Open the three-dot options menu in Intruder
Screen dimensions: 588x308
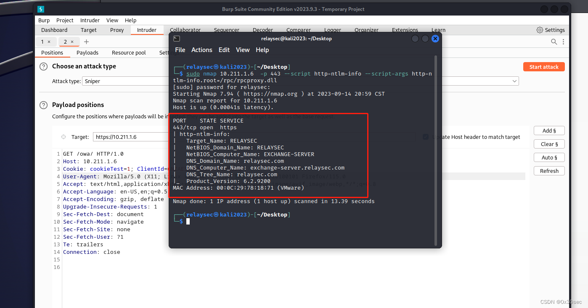pos(563,42)
